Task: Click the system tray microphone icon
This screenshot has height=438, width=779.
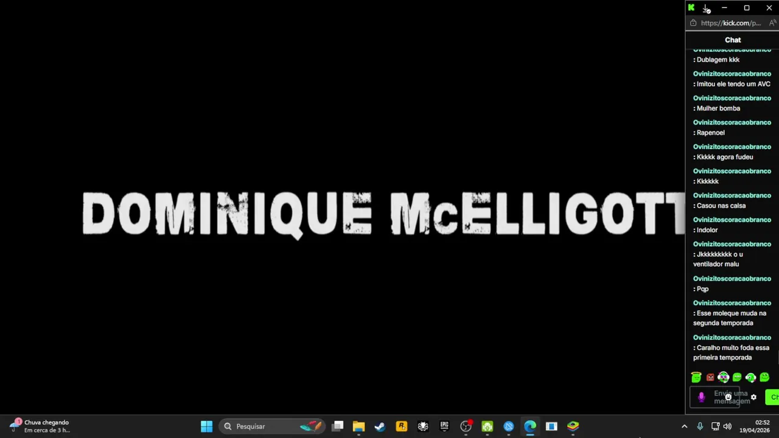Action: tap(700, 426)
